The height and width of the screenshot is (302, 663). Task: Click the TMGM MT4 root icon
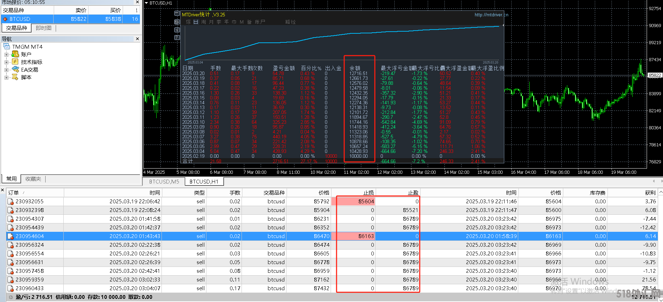pos(7,47)
